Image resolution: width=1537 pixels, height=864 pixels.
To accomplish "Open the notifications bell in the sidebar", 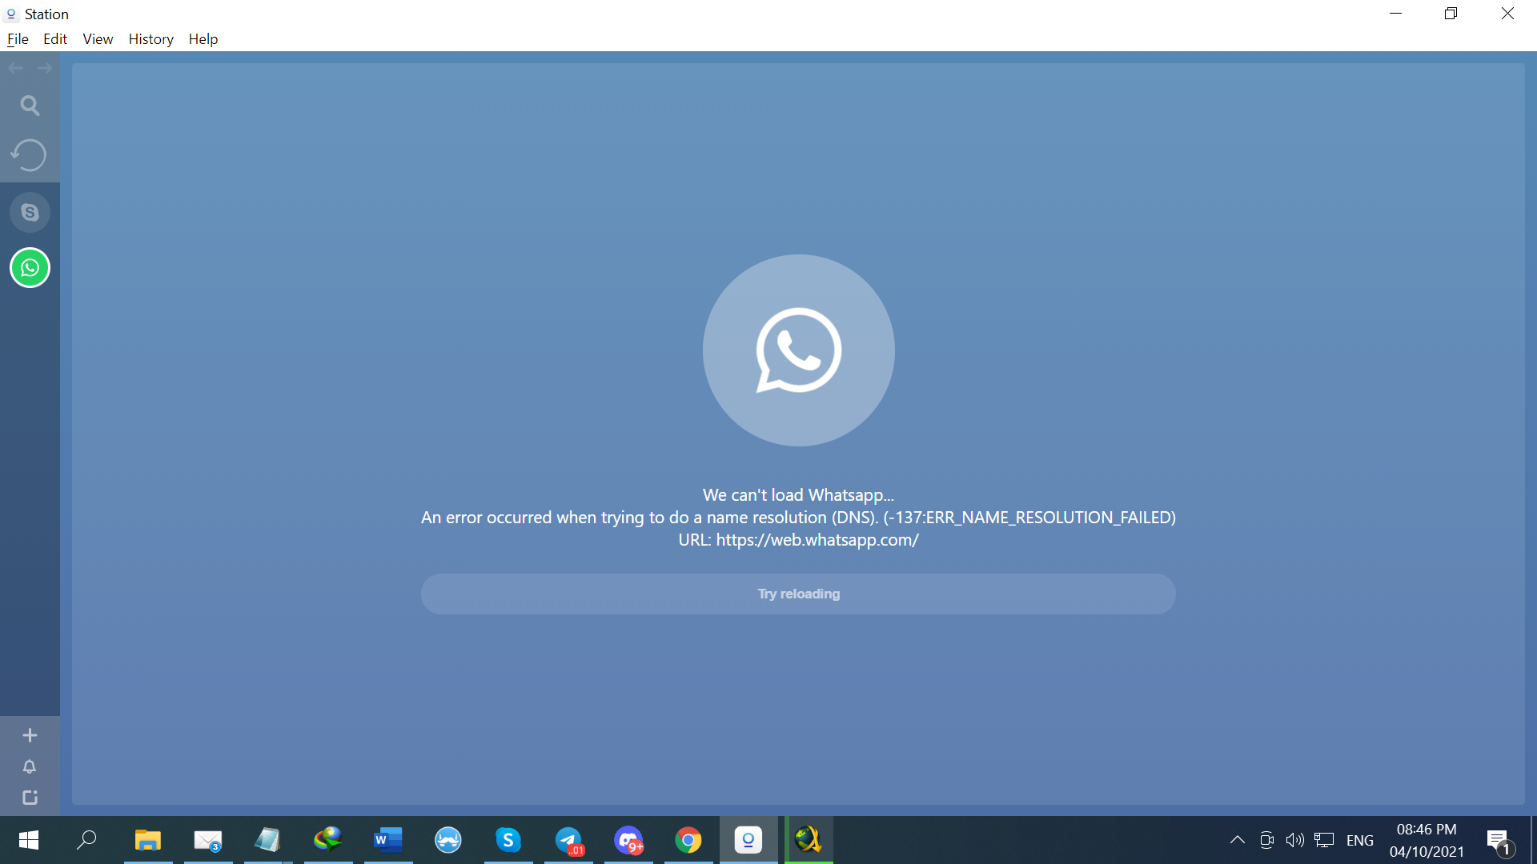I will [30, 766].
